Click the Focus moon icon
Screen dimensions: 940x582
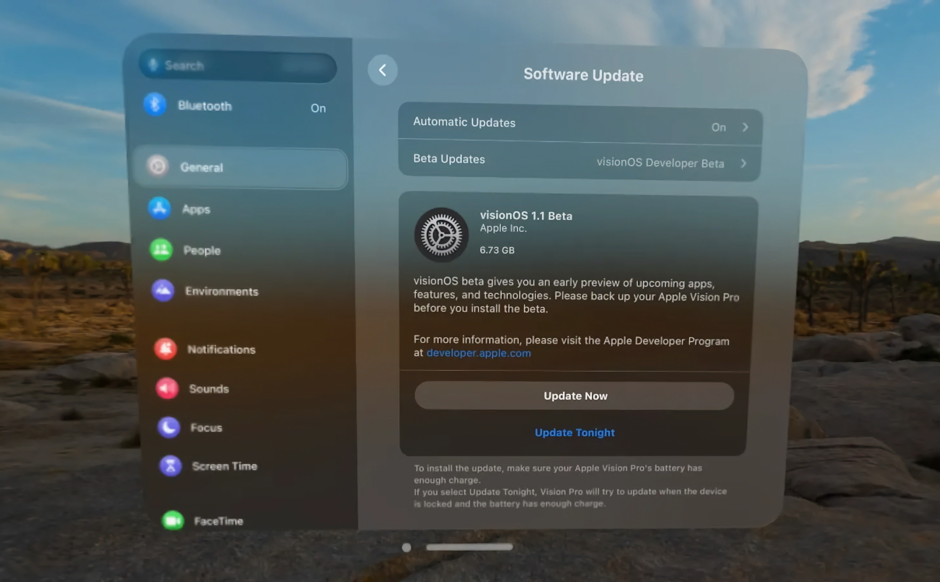coord(169,427)
